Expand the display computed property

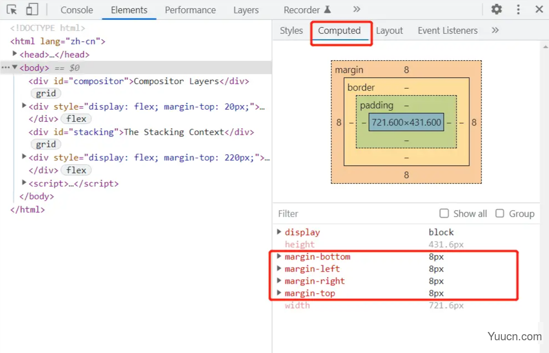pyautogui.click(x=279, y=232)
